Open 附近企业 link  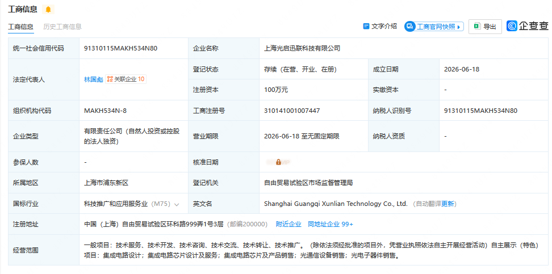pos(288,225)
